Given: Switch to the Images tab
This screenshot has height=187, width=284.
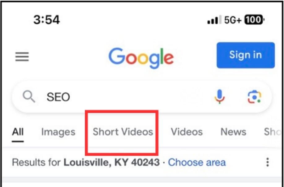Looking at the screenshot, I should tap(58, 132).
